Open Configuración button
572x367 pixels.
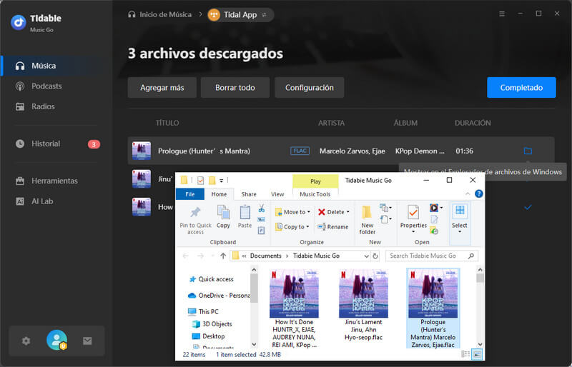[x=310, y=88]
